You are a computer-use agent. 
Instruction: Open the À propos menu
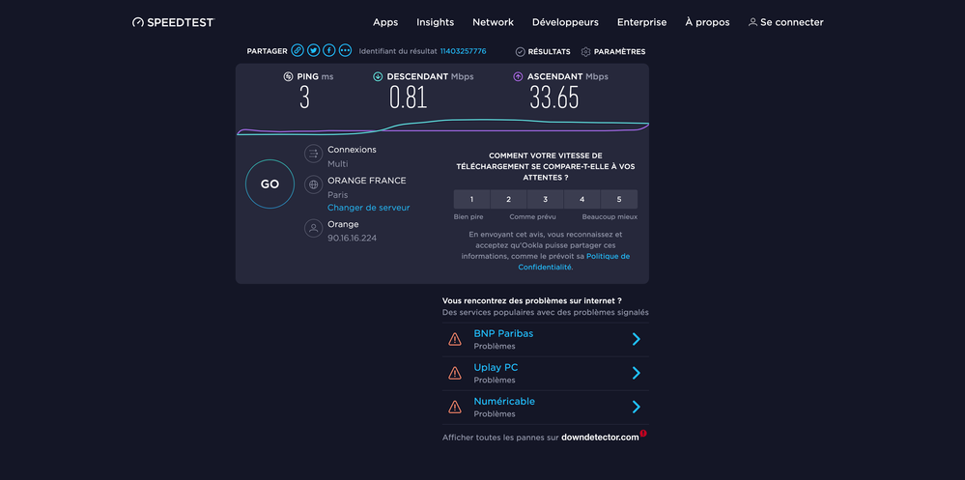click(707, 22)
